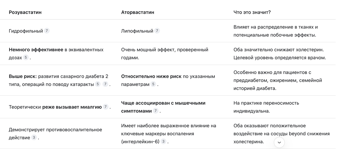This screenshot has height=149, width=343.
Task: Open citation 5 after 'эквивалентных дозах'
Action: (26, 57)
